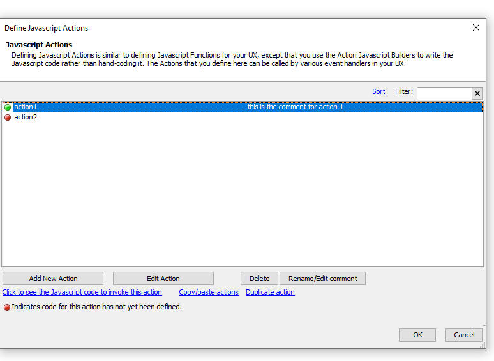
Task: Click the green status icon beside action1
Action: [x=8, y=107]
